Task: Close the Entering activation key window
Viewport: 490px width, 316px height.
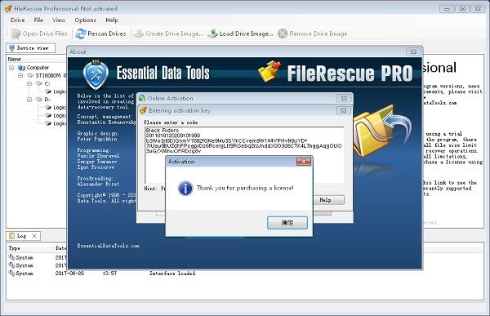Action: (x=344, y=110)
